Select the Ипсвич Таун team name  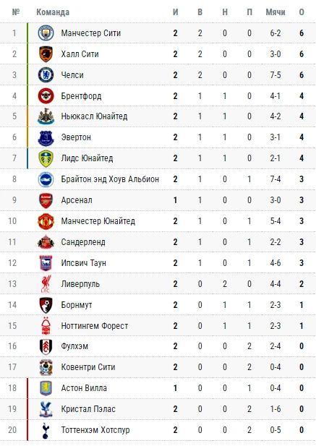[x=84, y=263]
